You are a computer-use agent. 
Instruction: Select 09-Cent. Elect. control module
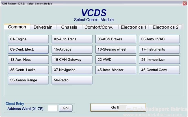(x=28, y=49)
